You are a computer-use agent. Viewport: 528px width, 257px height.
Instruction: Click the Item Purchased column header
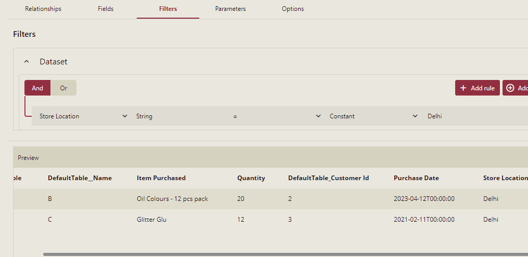[161, 178]
